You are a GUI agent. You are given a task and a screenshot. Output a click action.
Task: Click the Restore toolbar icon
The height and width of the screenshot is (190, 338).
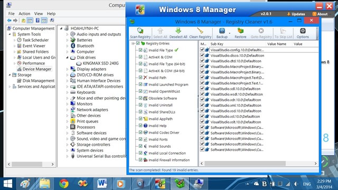click(240, 33)
